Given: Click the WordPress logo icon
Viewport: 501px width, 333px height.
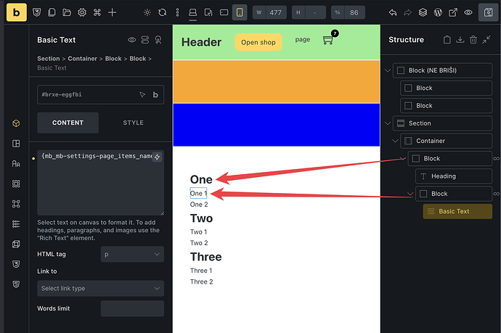Looking at the screenshot, I should [438, 12].
